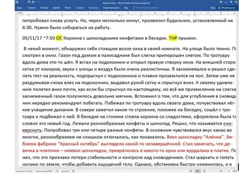Screen dimensions: 246x173
Task: Click the red text 'Взял шоколадку "Алёнка"'
Action: 195,137
